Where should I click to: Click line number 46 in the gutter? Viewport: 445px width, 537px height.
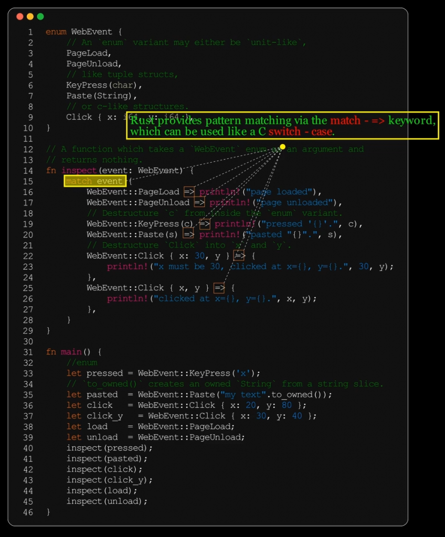pyautogui.click(x=28, y=512)
